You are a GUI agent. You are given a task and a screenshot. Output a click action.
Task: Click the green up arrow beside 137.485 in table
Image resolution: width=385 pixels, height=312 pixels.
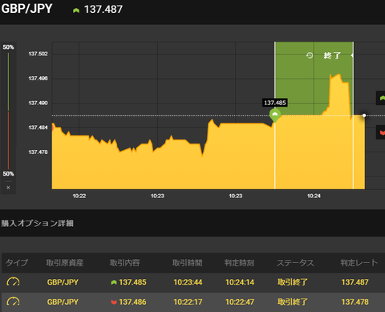[114, 282]
